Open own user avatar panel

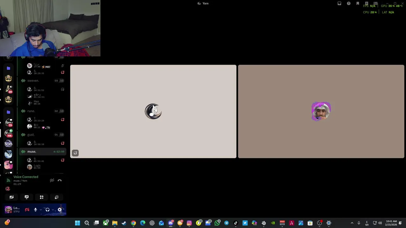pos(9,210)
